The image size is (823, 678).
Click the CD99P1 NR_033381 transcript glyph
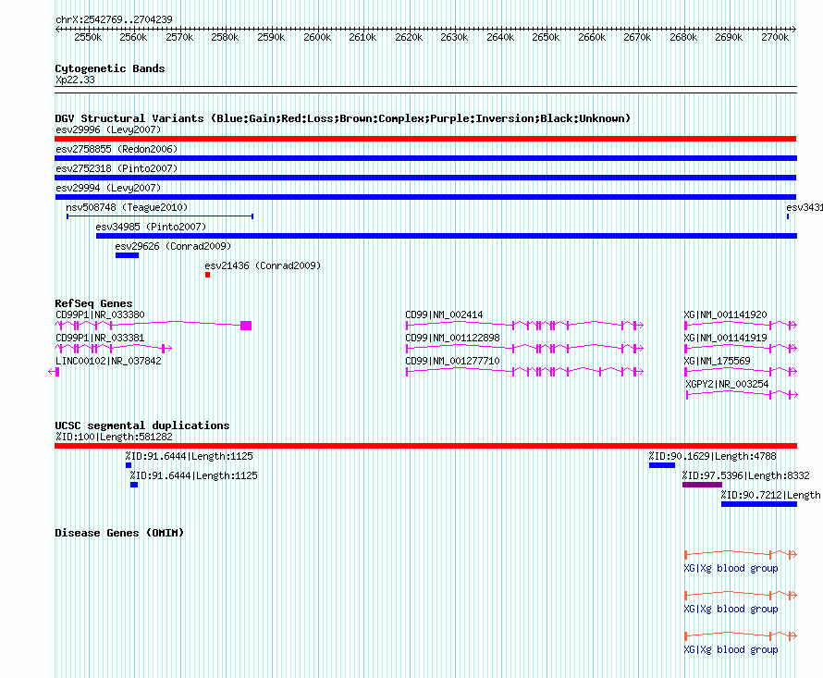[114, 349]
